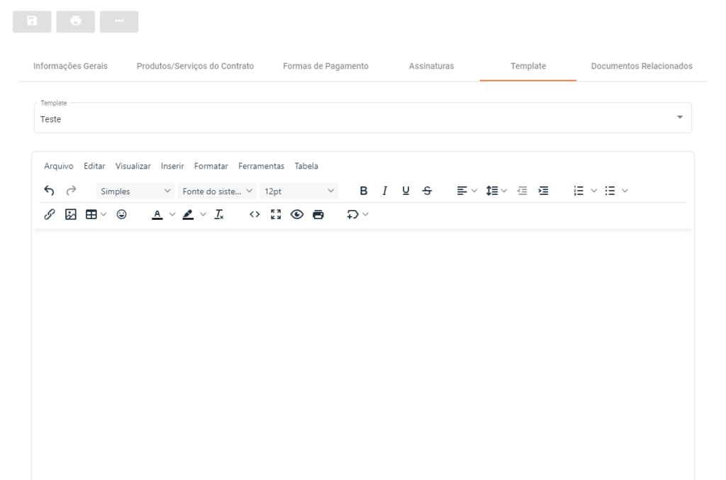The width and height of the screenshot is (726, 480).
Task: Open the source code view icon
Action: pos(255,215)
